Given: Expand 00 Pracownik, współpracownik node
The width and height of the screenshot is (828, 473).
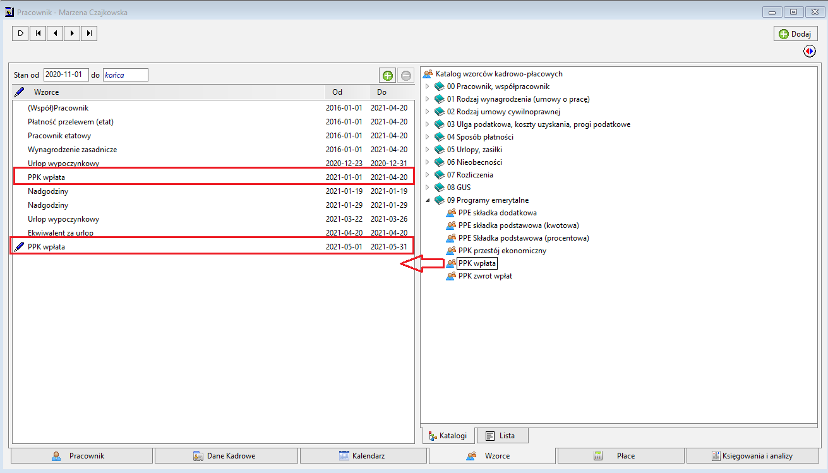Looking at the screenshot, I should click(x=427, y=87).
